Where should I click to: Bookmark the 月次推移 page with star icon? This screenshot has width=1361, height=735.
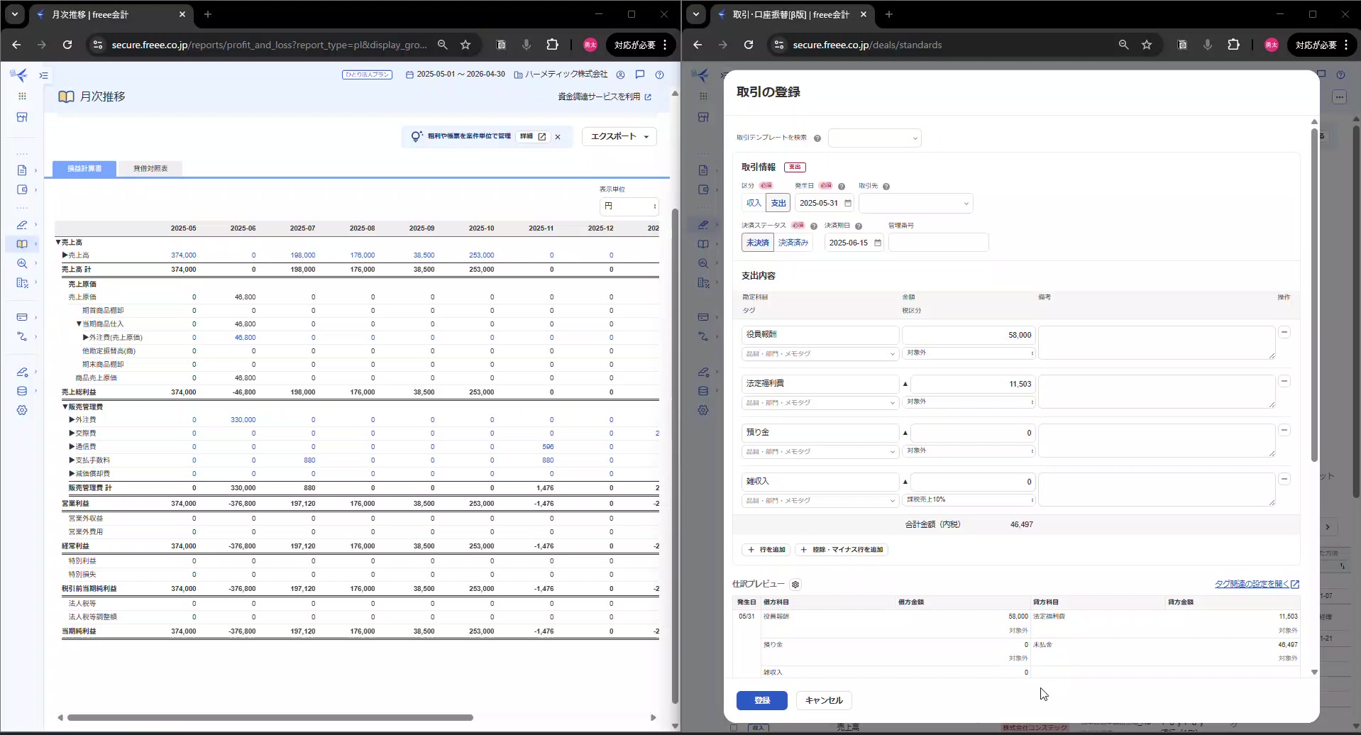click(x=465, y=45)
